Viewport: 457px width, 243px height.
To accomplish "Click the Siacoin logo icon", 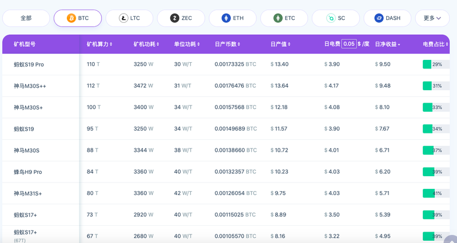I will point(331,18).
